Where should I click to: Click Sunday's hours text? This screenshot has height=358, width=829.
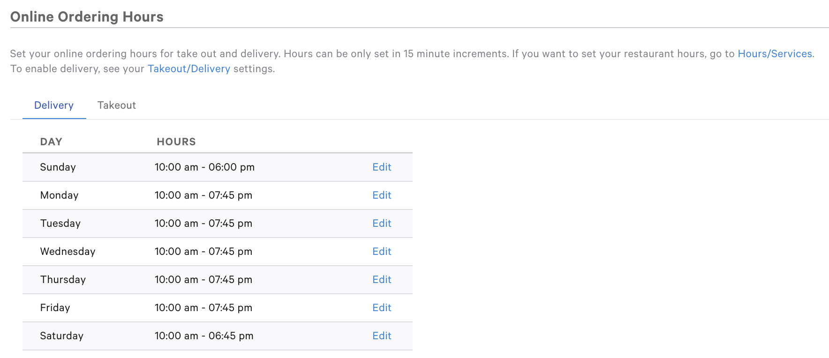pyautogui.click(x=205, y=167)
